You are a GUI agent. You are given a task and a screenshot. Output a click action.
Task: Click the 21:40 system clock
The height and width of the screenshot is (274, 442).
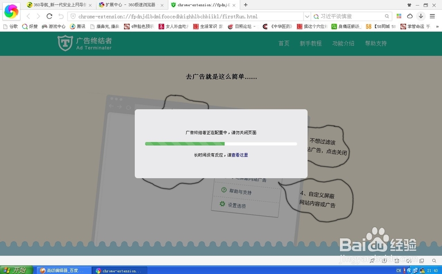point(433,270)
